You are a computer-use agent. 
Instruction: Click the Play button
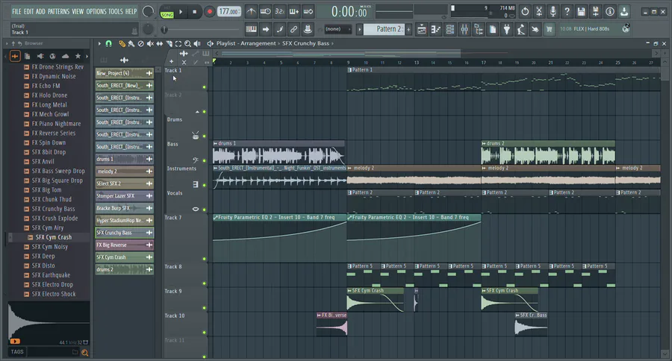[x=181, y=12]
